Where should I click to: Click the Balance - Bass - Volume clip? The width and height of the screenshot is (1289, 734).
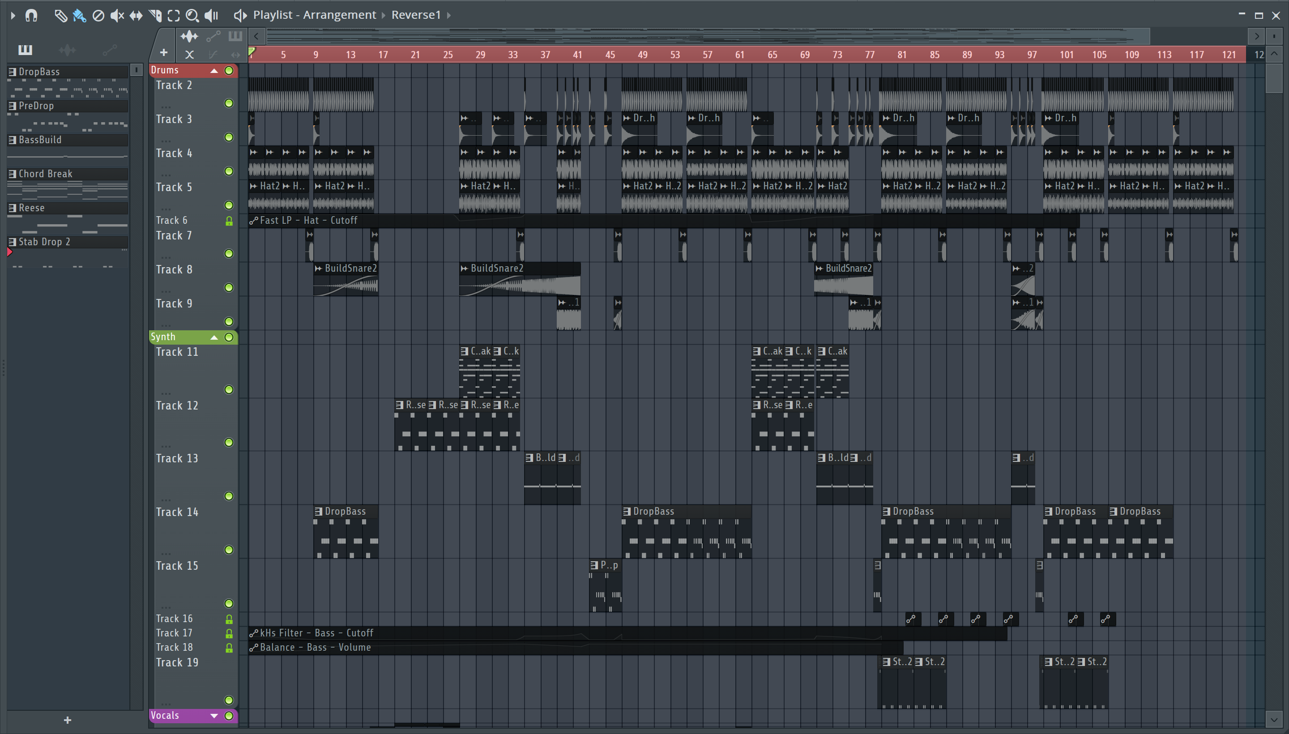(575, 647)
